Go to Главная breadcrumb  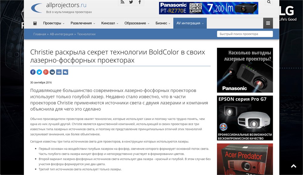click(x=40, y=34)
